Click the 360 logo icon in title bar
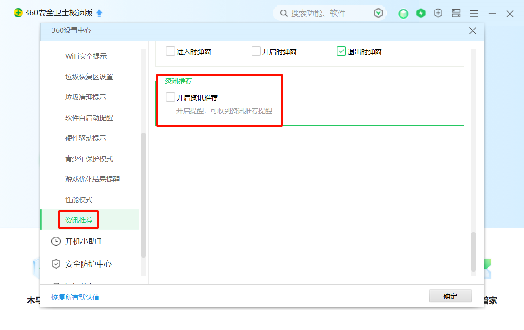This screenshot has height=330, width=524. click(x=18, y=13)
